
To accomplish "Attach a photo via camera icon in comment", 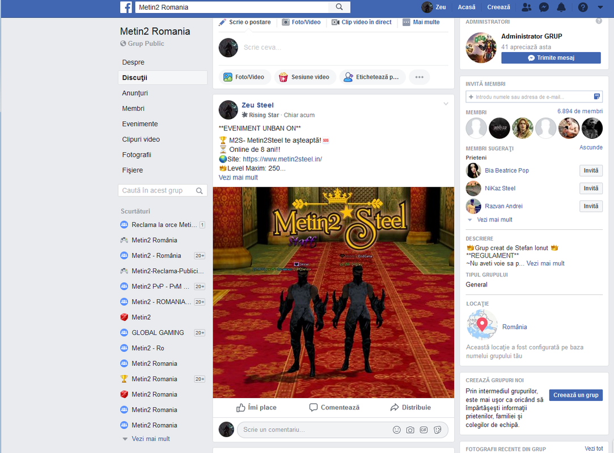I will [x=410, y=430].
